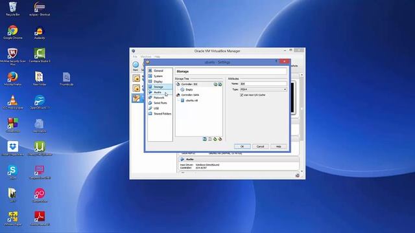Screen dimensions: 415x233
Task: Open General settings category
Action: [x=160, y=71]
